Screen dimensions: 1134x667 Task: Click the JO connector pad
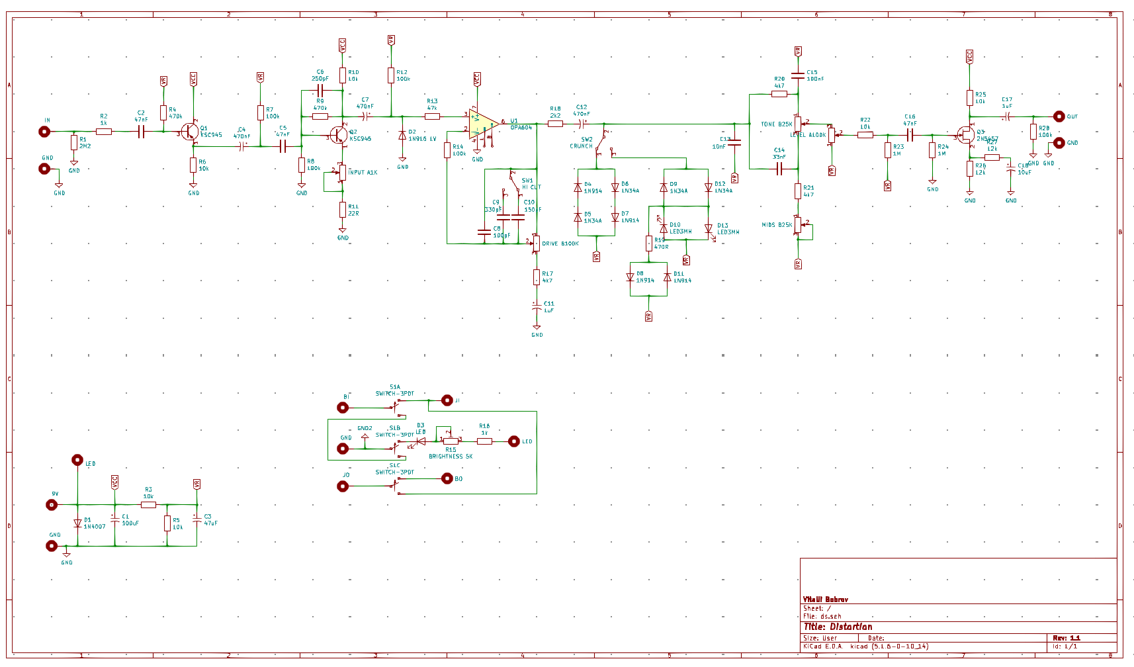coord(343,486)
